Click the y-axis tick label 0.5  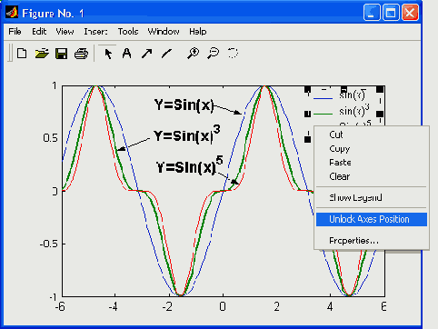(50, 138)
